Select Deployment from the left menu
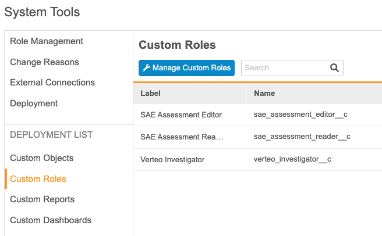Screen dimensions: 382x236 tap(34, 103)
